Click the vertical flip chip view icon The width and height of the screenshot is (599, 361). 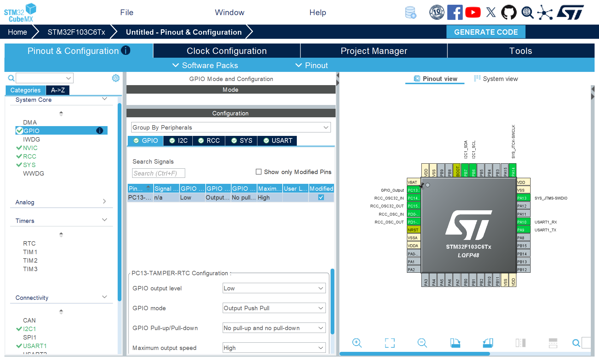pyautogui.click(x=520, y=343)
